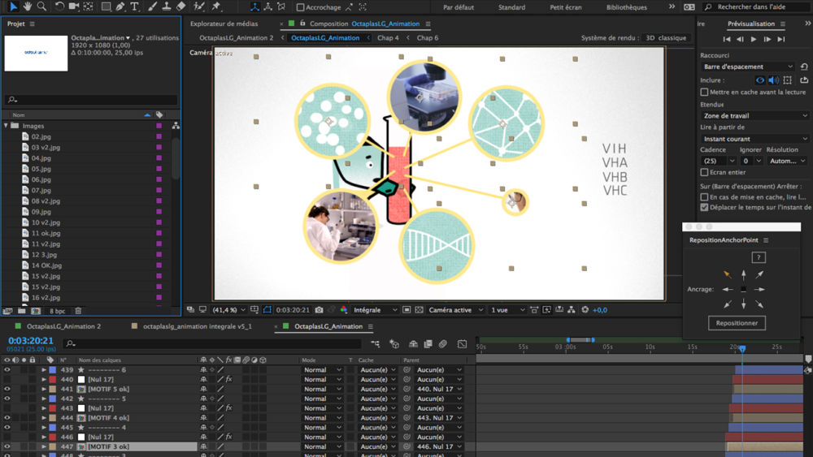
Task: Select the Zoom magnifier tool
Action: pos(41,6)
